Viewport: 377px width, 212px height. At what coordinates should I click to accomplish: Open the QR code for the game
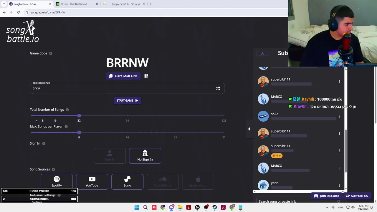coord(146,76)
